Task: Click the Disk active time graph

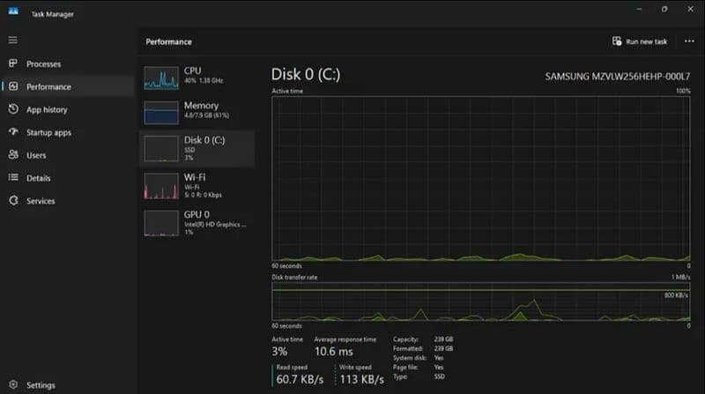Action: click(481, 178)
